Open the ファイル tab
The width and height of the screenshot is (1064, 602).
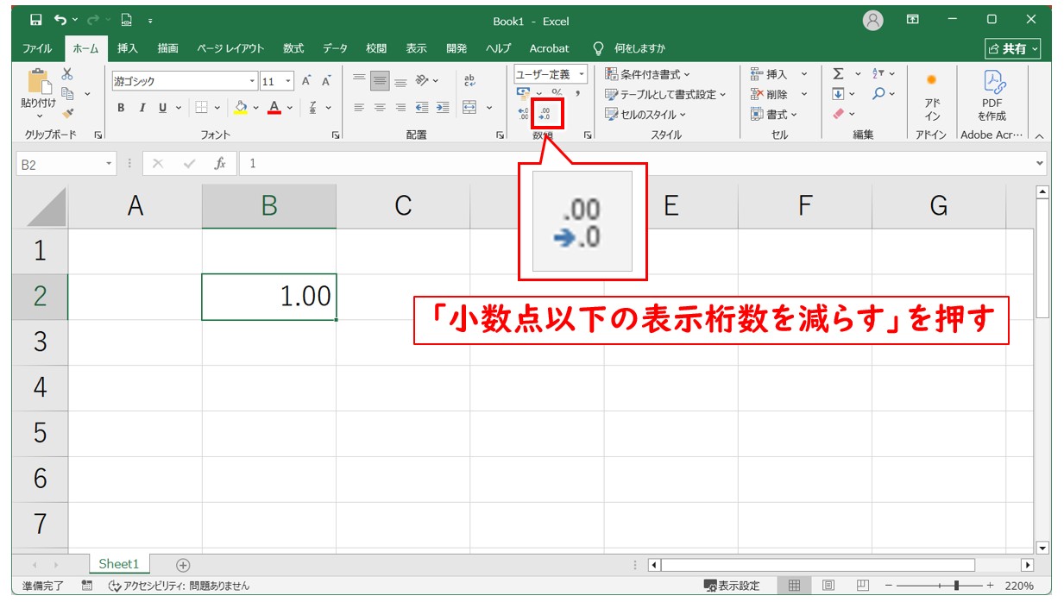[x=36, y=48]
